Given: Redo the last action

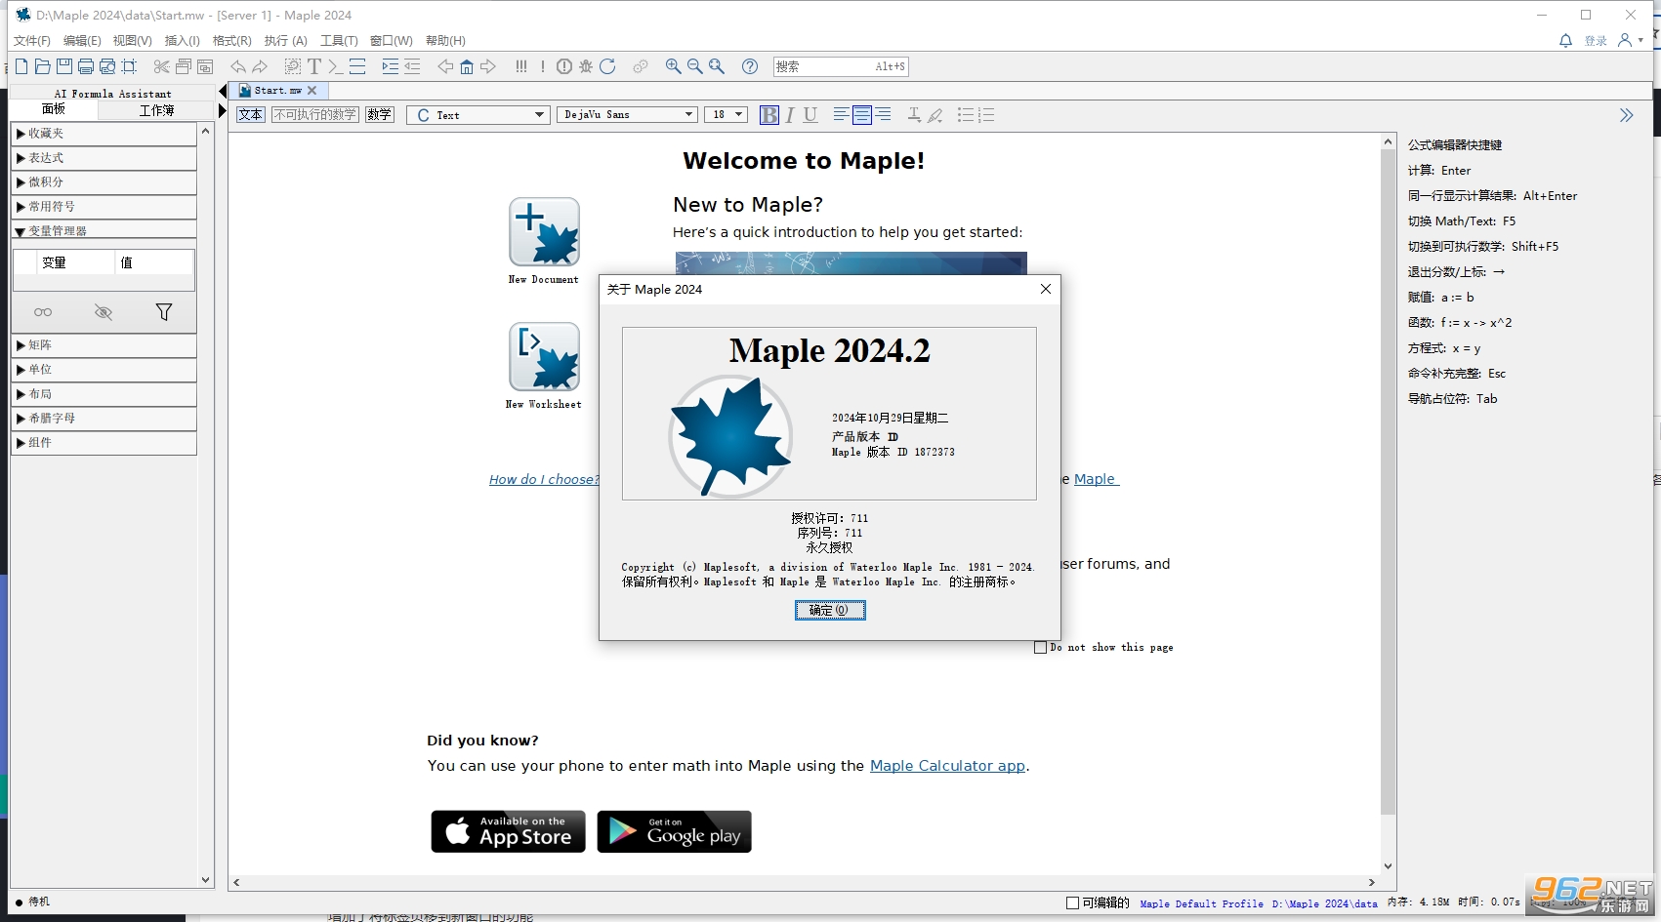Looking at the screenshot, I should 260,66.
